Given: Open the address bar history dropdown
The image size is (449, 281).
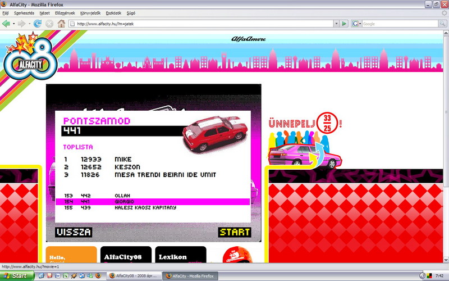Looking at the screenshot, I should (x=336, y=24).
